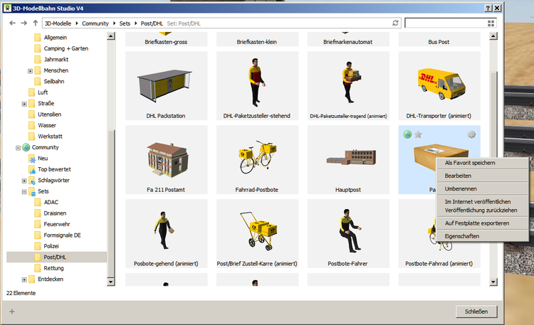
Task: Expand the Menschen folder
Action: pyautogui.click(x=30, y=71)
